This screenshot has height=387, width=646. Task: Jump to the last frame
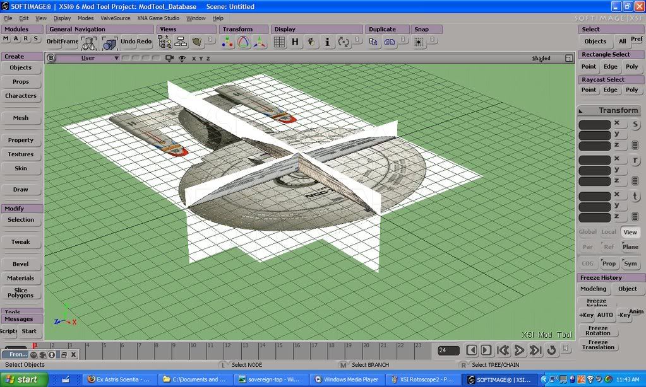535,350
